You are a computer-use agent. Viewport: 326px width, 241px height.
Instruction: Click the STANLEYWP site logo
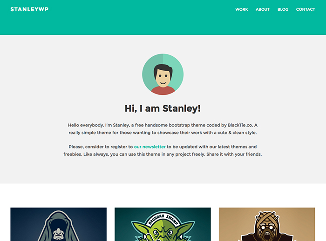tap(29, 9)
